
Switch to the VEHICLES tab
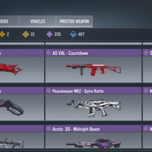click(37, 21)
